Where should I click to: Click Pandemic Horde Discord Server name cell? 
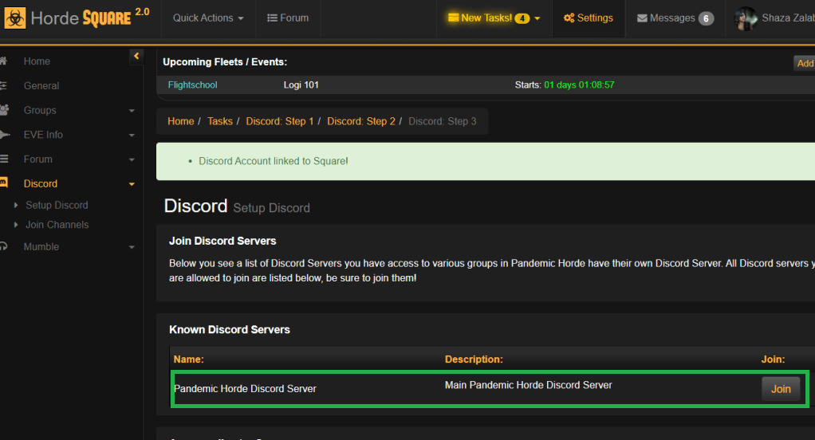click(245, 389)
